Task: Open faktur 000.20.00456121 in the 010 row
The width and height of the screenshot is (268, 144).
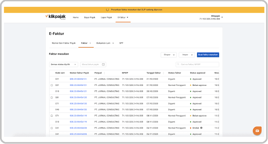Action: 78,91
